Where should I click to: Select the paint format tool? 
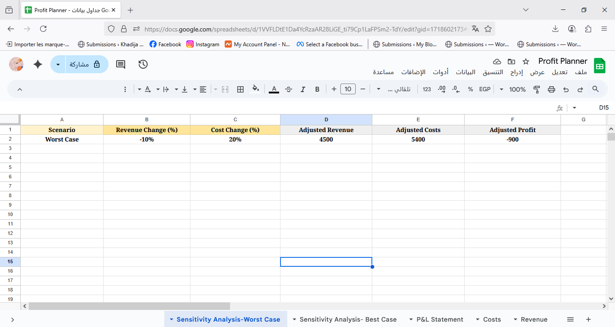537,89
